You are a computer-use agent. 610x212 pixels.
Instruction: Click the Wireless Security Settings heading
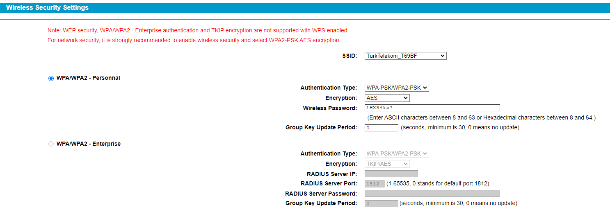[x=47, y=8]
